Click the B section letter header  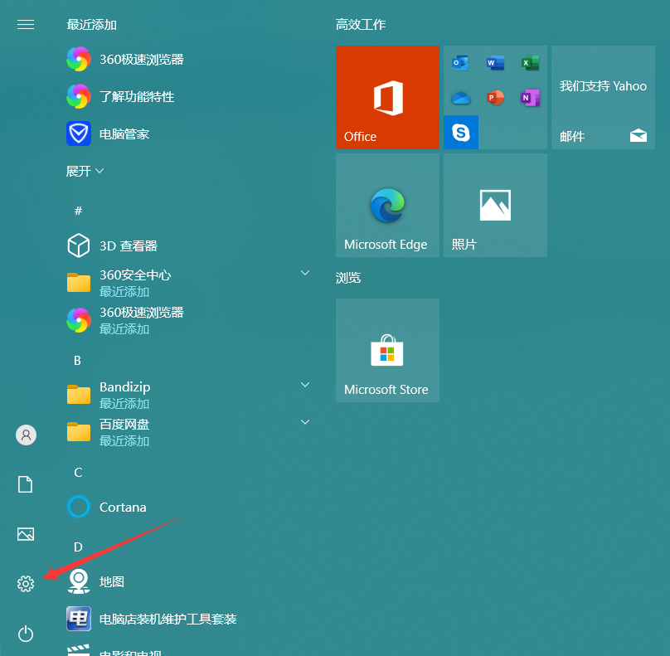click(x=77, y=360)
